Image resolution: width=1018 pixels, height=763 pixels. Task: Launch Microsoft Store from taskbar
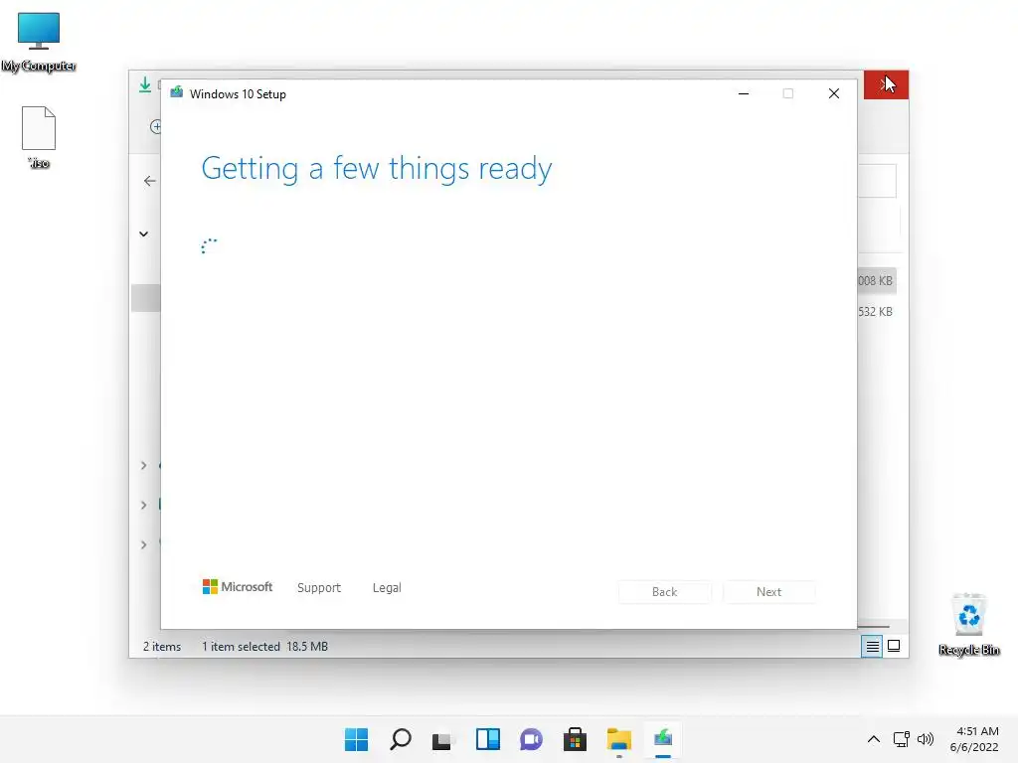[x=575, y=739]
